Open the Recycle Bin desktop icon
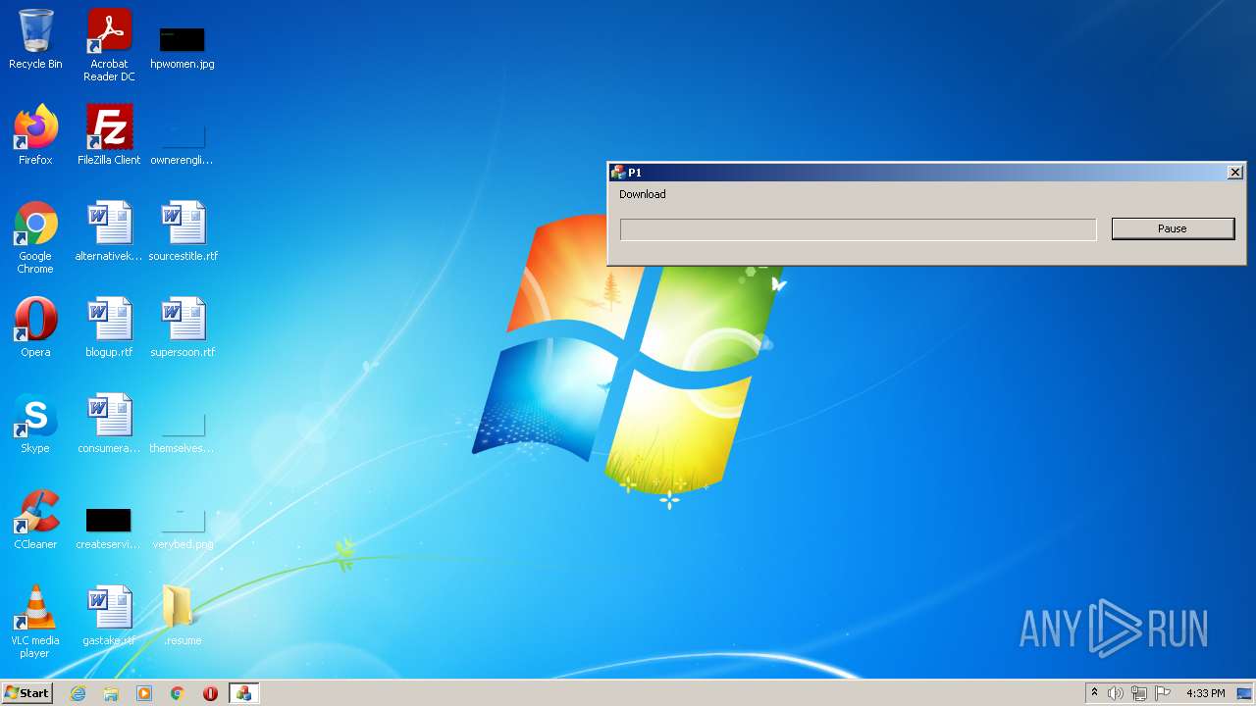This screenshot has width=1256, height=706. tap(35, 40)
